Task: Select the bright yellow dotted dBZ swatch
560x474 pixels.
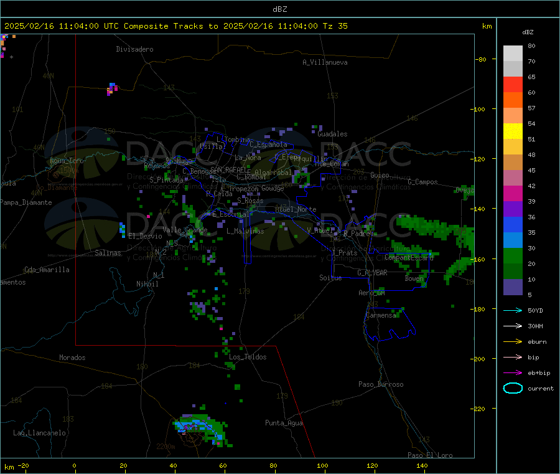Action: 513,131
